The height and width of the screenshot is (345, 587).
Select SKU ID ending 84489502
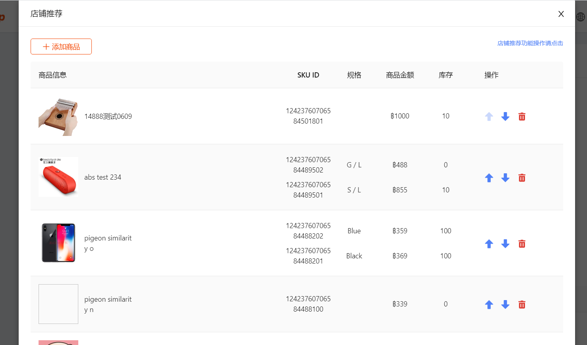(x=308, y=165)
